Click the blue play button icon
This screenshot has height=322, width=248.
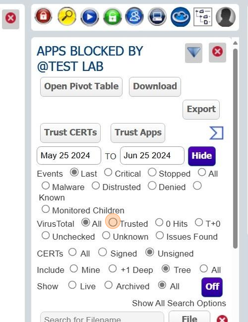click(89, 17)
